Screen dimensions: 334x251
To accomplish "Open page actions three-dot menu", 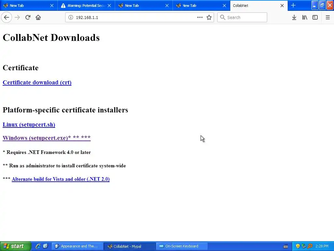I will 200,17.
